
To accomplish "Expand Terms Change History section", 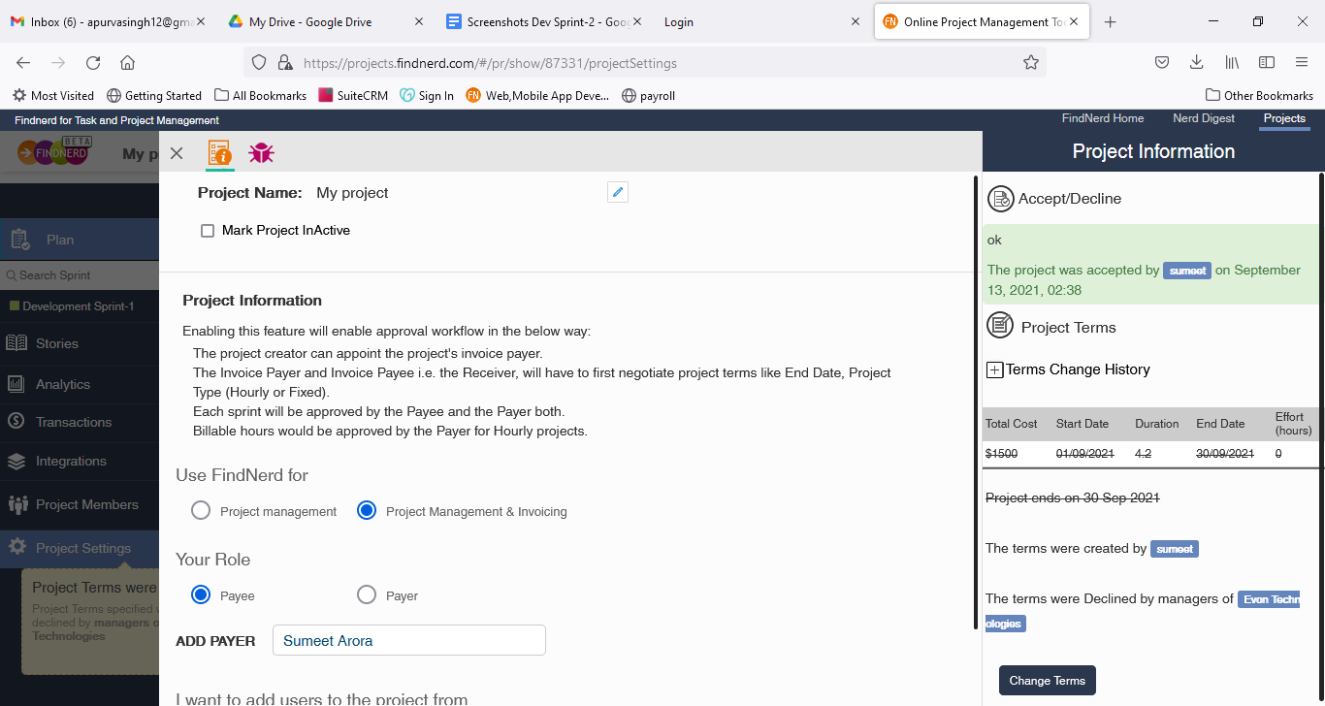I will pyautogui.click(x=994, y=369).
